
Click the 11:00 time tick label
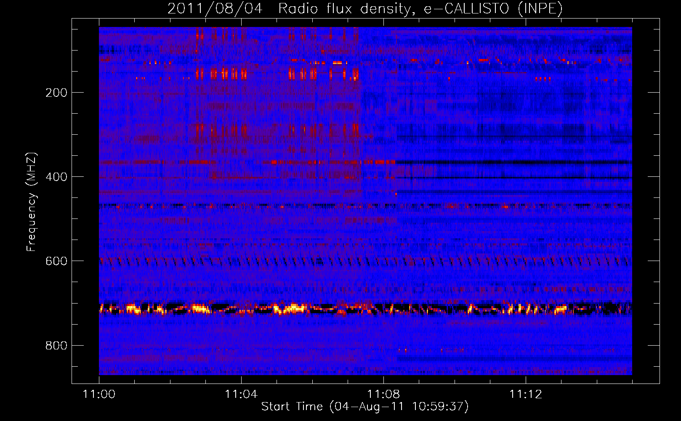coord(99,394)
